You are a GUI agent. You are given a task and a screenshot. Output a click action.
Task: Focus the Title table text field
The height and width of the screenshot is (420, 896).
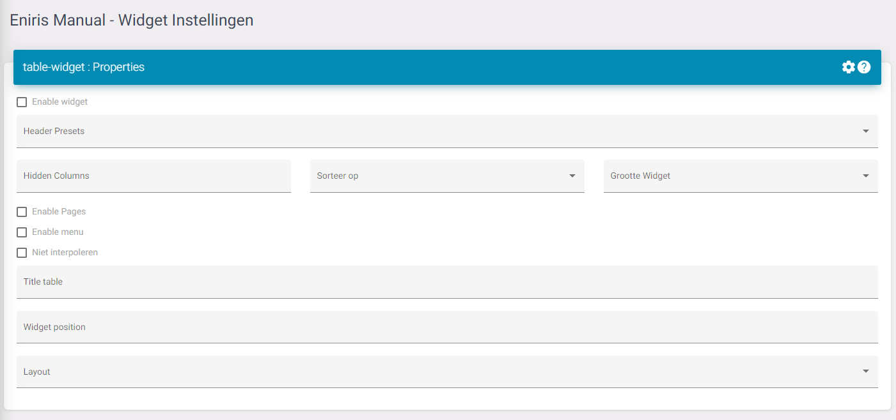coord(446,282)
